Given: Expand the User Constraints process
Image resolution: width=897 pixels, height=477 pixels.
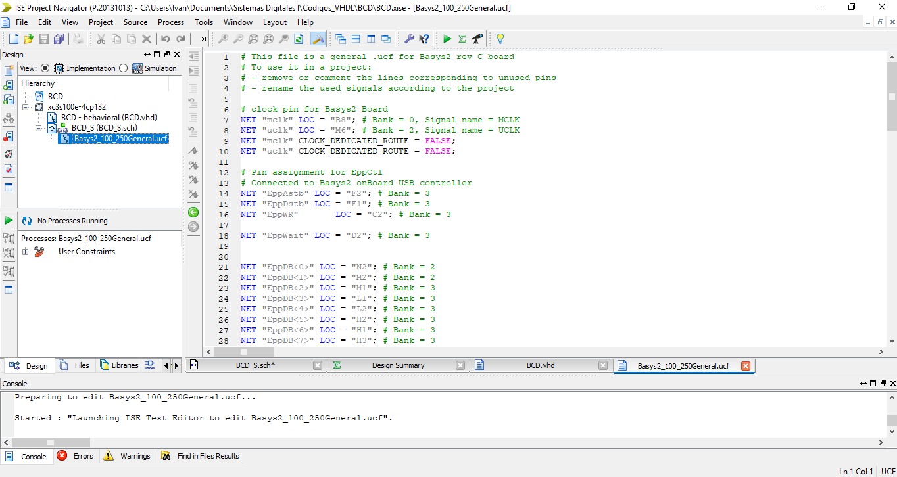Looking at the screenshot, I should click(24, 251).
